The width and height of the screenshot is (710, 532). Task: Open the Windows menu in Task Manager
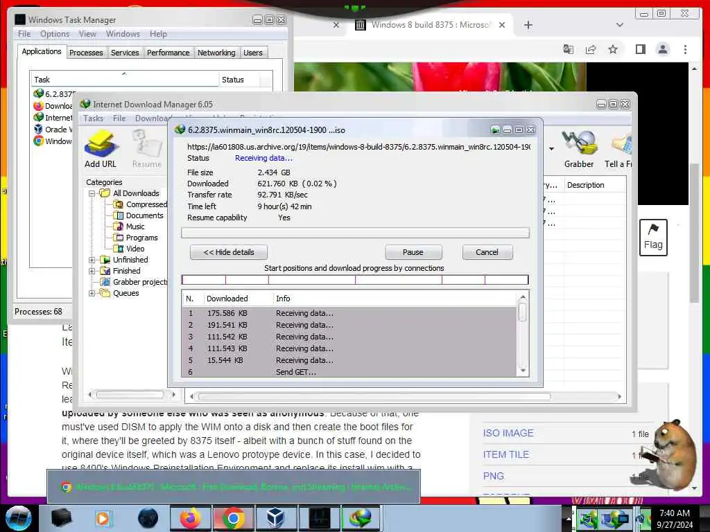(x=123, y=34)
